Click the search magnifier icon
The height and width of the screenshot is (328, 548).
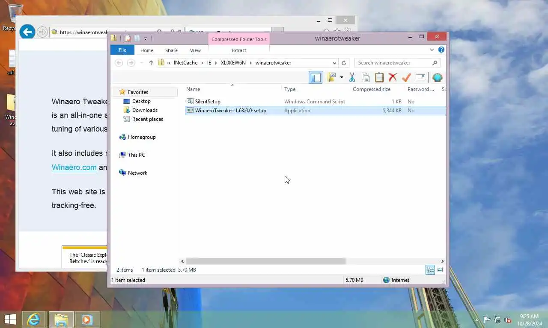point(435,63)
